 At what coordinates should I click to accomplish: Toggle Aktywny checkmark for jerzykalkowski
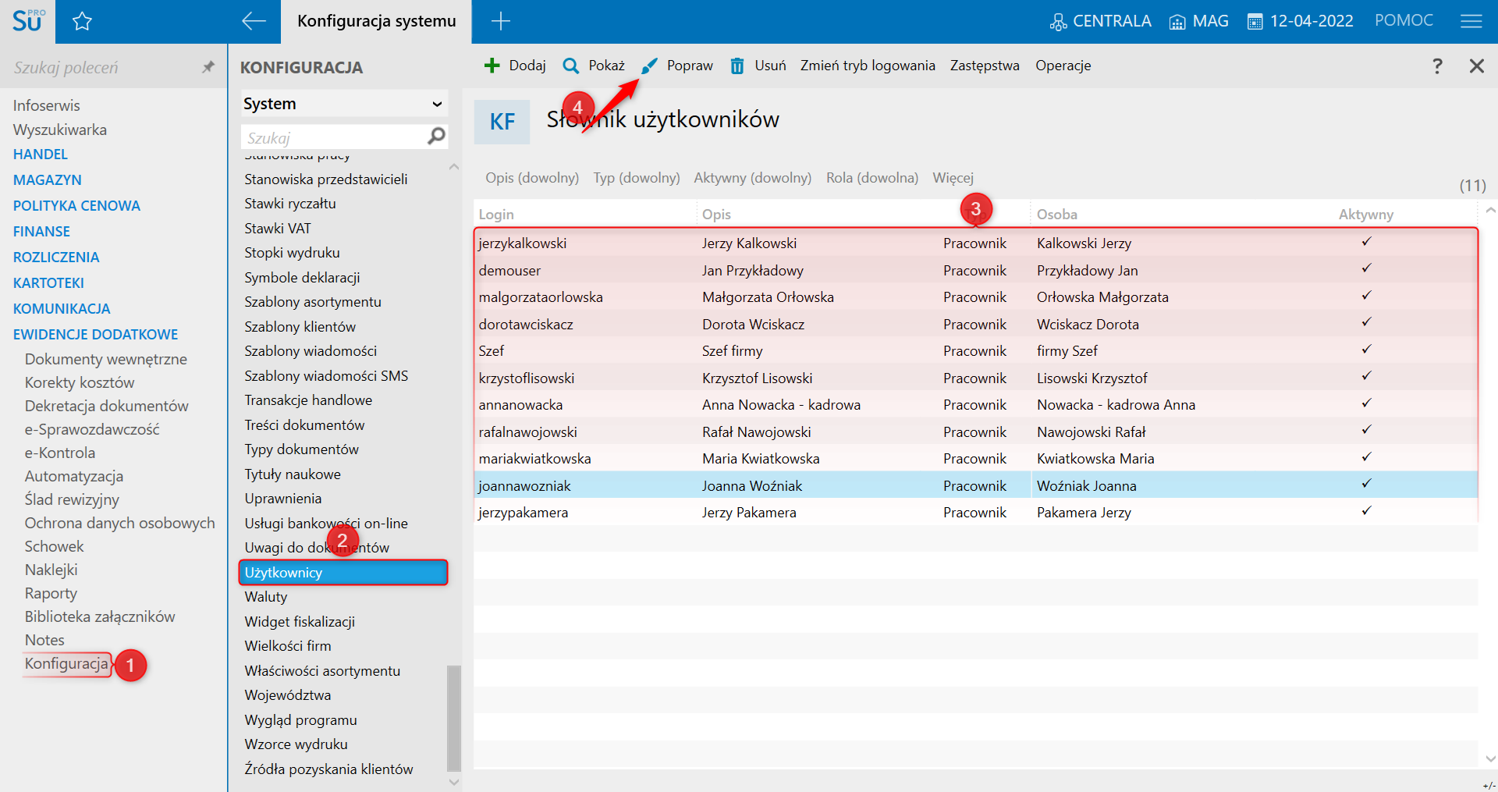pyautogui.click(x=1366, y=243)
